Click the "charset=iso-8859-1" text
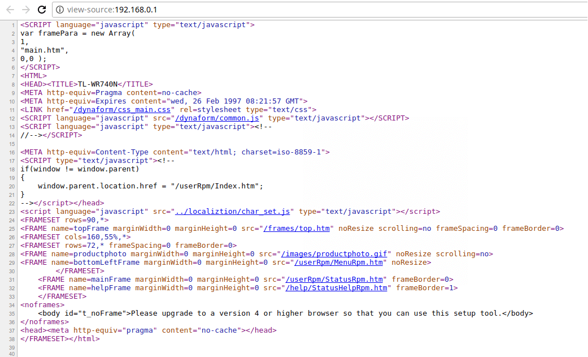 coord(281,152)
